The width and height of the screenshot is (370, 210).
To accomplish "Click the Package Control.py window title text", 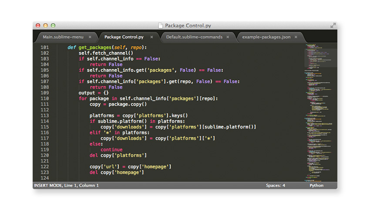I will point(188,26).
